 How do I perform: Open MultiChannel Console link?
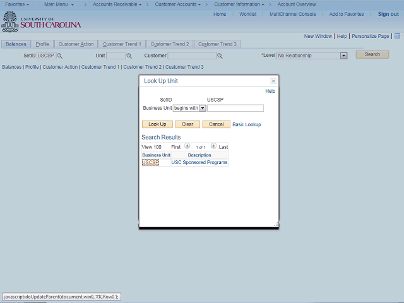click(x=292, y=14)
